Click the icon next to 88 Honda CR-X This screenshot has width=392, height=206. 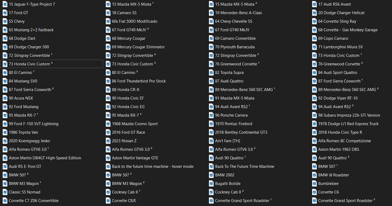pyautogui.click(x=108, y=90)
